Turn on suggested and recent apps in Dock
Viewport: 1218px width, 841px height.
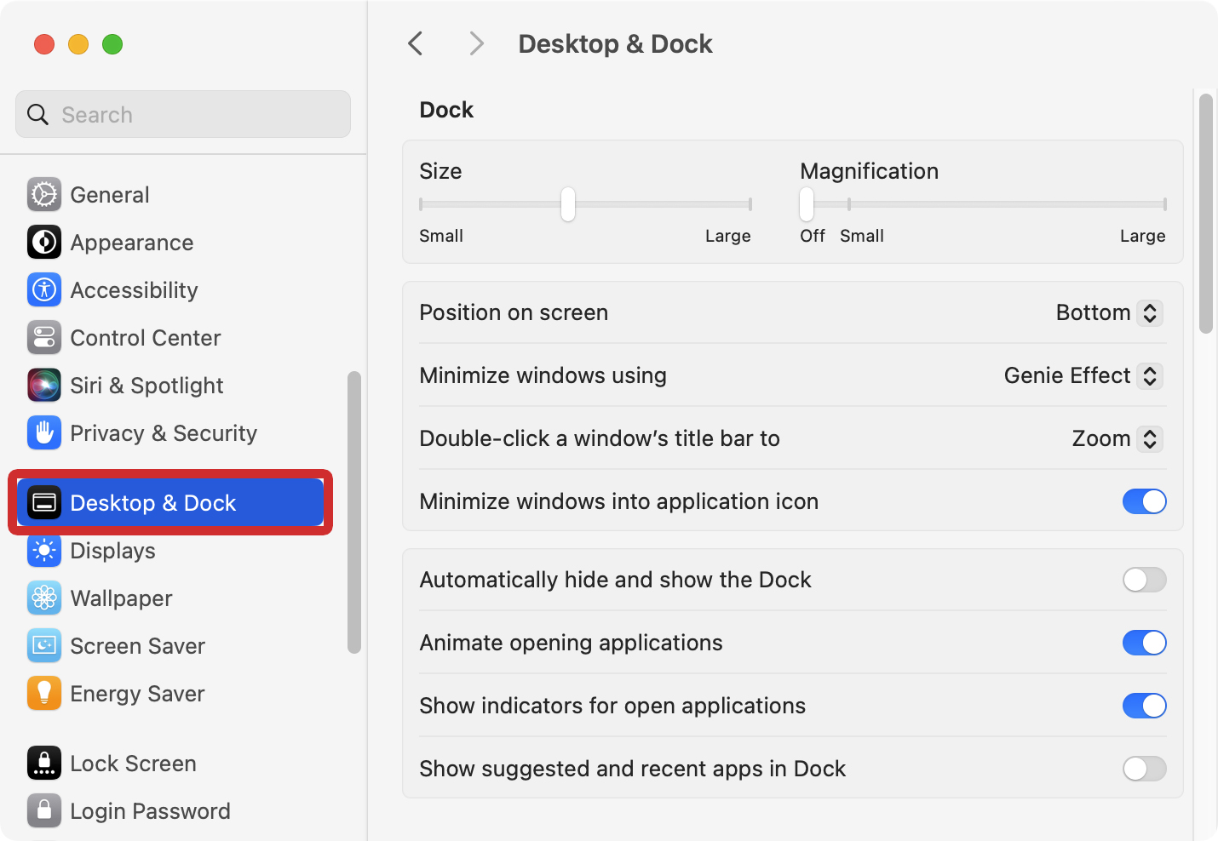tap(1144, 769)
